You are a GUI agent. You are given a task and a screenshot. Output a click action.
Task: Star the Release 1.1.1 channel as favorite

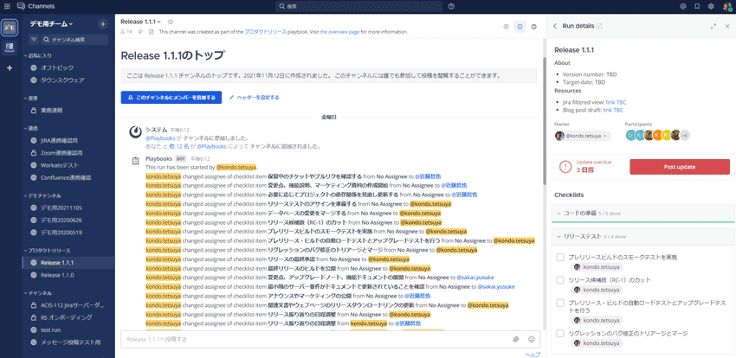[170, 21]
